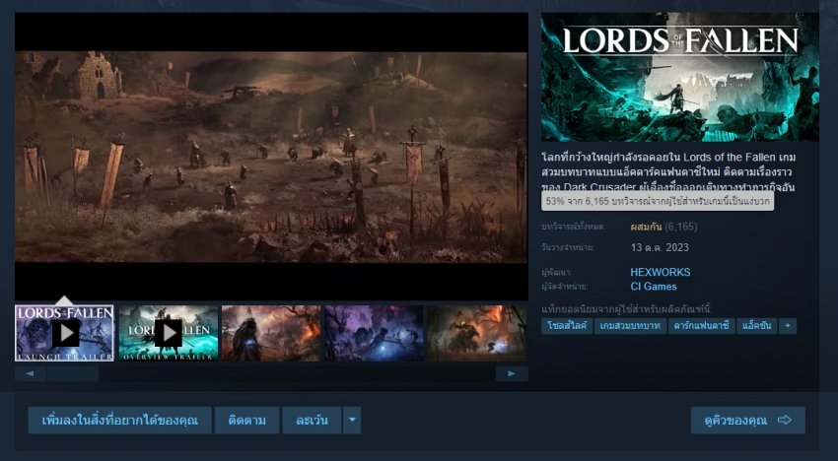Select the แอ็คชัน tag
The image size is (838, 461).
pyautogui.click(x=757, y=326)
